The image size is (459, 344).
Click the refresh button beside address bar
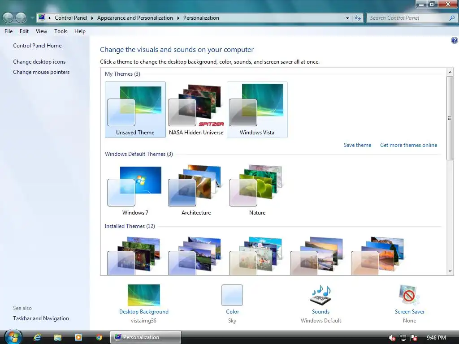(357, 18)
